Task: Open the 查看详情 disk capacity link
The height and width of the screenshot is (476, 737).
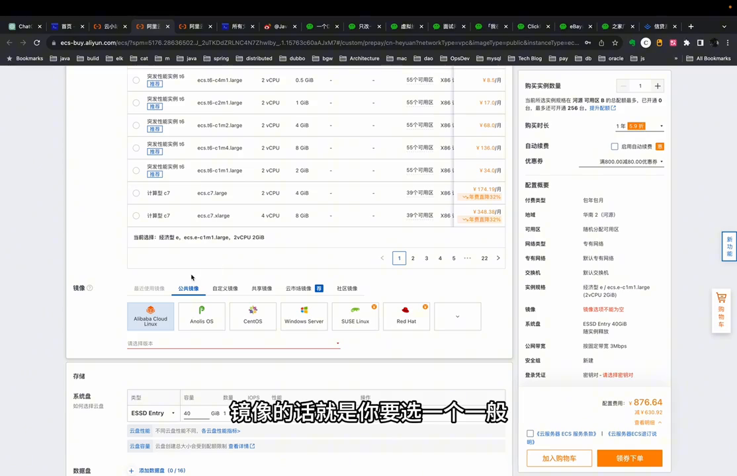Action: click(x=241, y=446)
